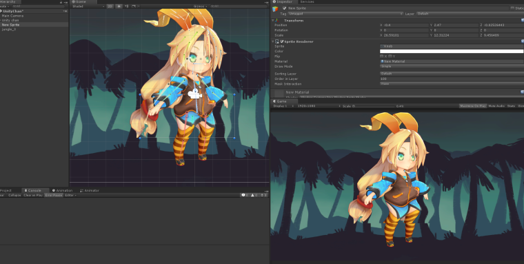The width and height of the screenshot is (524, 264).
Task: Toggle Error Pause in Console
Action: click(x=54, y=195)
